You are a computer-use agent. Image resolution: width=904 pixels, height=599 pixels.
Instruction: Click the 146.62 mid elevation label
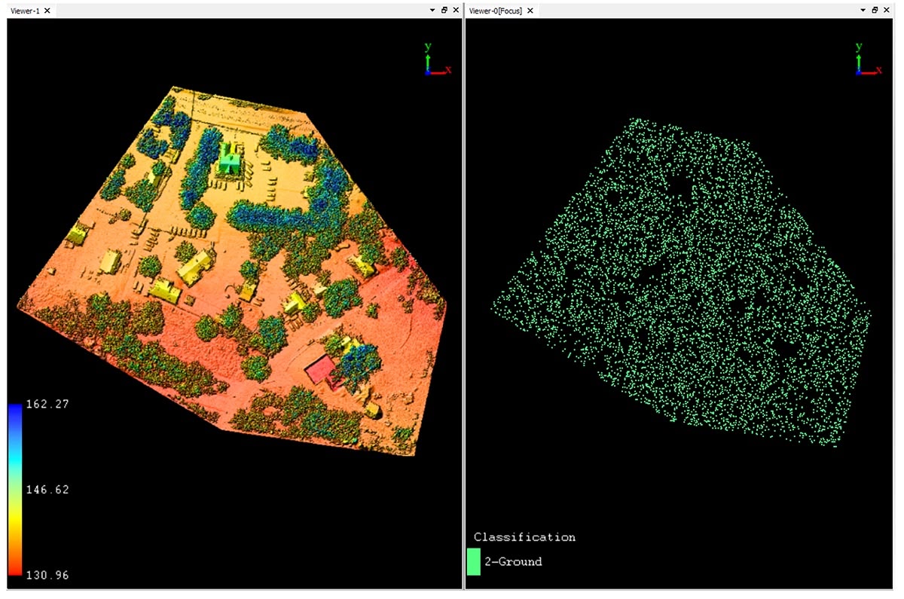48,490
